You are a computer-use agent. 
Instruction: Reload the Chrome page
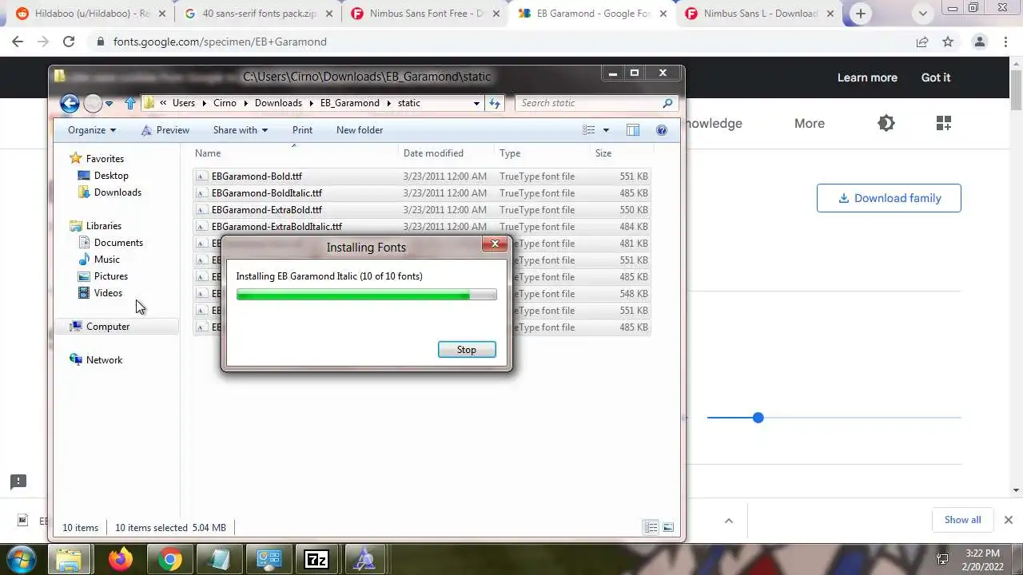tap(69, 42)
